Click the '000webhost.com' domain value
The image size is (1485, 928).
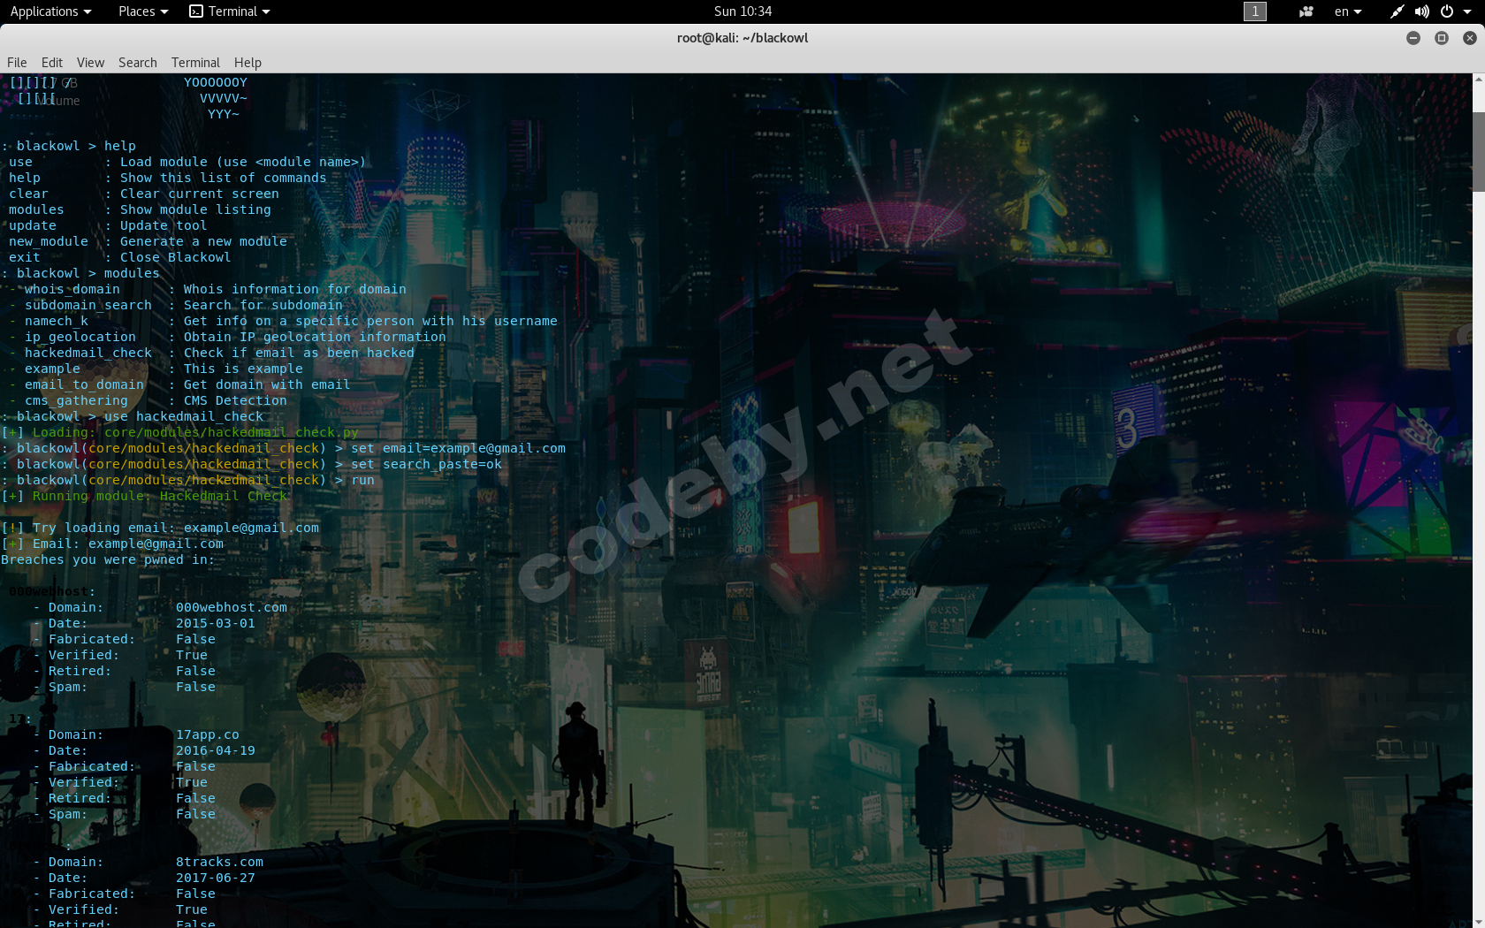tap(232, 607)
